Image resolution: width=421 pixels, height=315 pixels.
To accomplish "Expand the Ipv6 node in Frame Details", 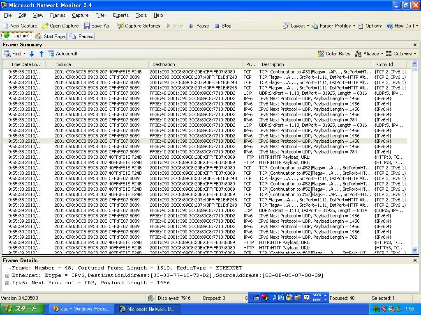I will pyautogui.click(x=7, y=283).
